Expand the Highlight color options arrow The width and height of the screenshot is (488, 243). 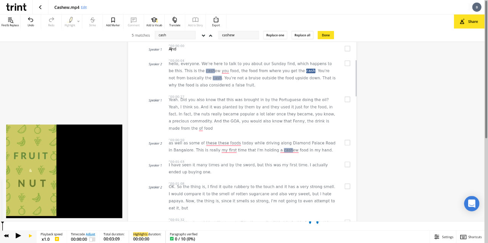[x=79, y=21]
